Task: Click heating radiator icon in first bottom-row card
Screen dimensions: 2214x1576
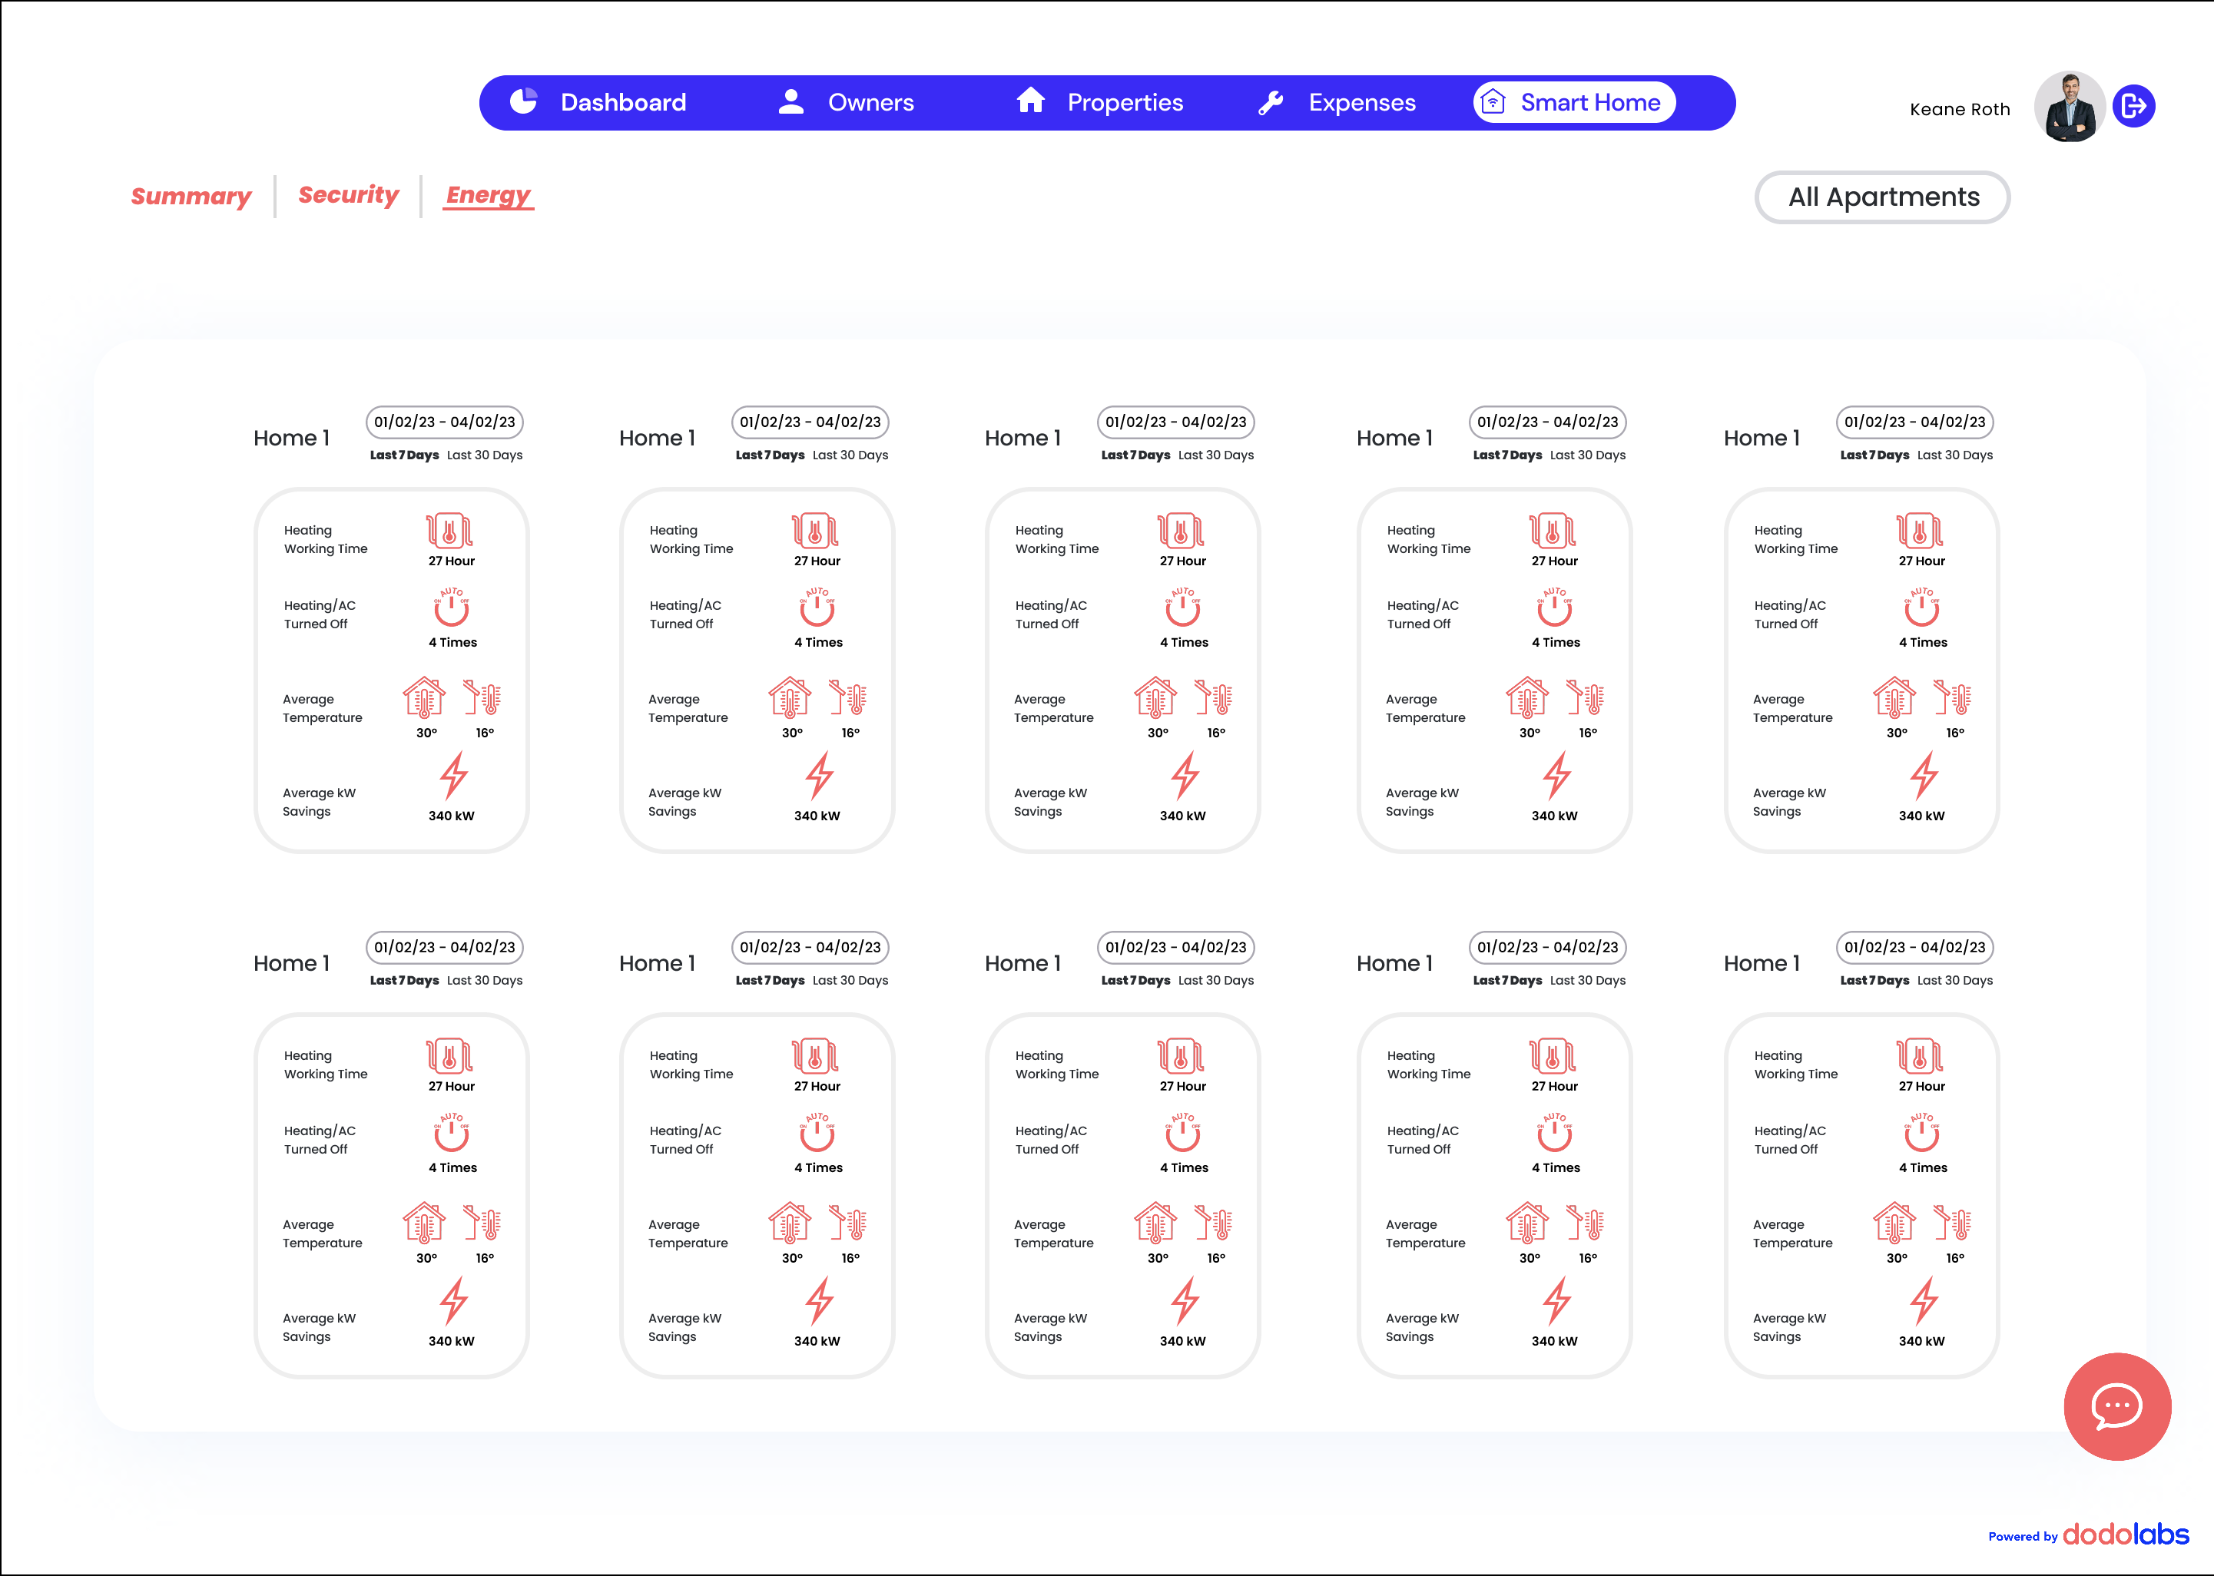Action: (x=449, y=1056)
